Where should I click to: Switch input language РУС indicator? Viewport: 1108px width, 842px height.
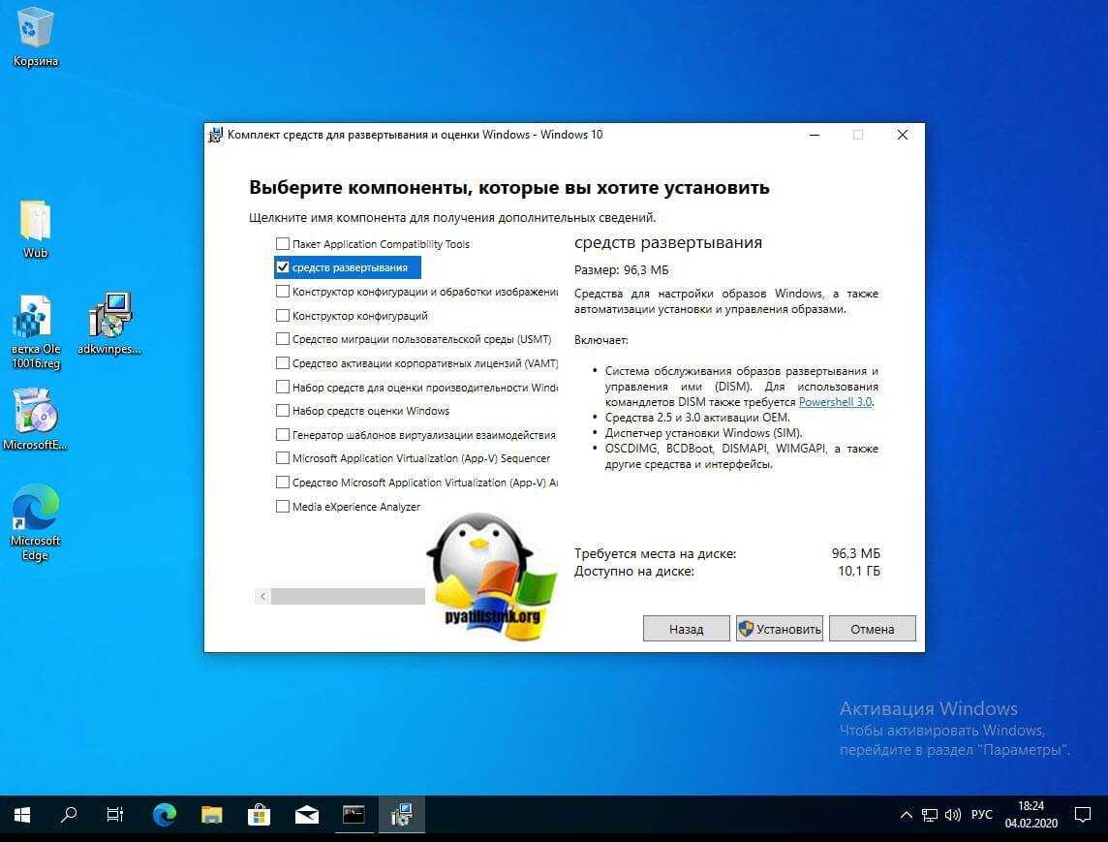[981, 815]
